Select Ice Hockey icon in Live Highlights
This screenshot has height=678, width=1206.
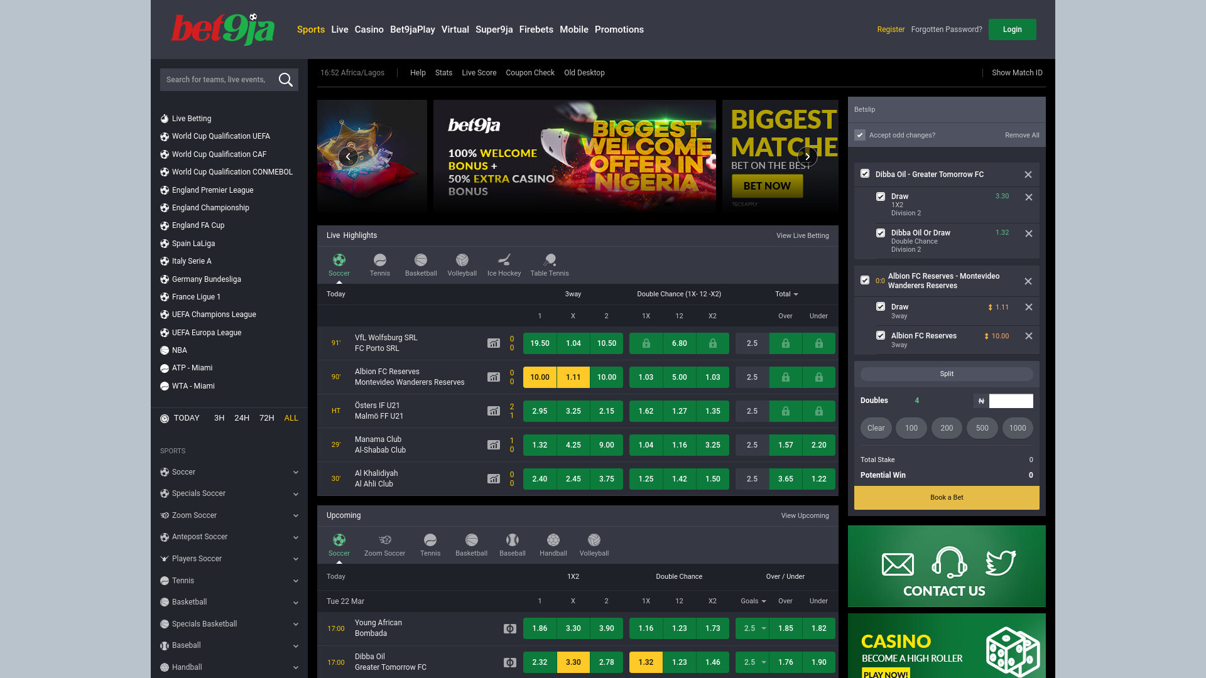pyautogui.click(x=504, y=260)
